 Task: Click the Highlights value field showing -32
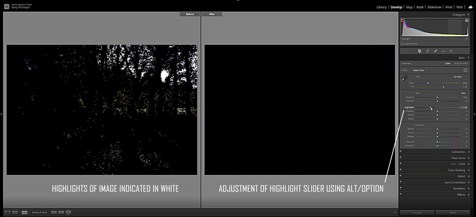pyautogui.click(x=464, y=107)
